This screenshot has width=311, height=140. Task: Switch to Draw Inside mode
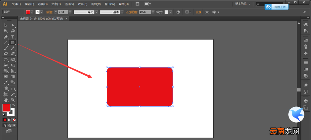(x=14, y=125)
